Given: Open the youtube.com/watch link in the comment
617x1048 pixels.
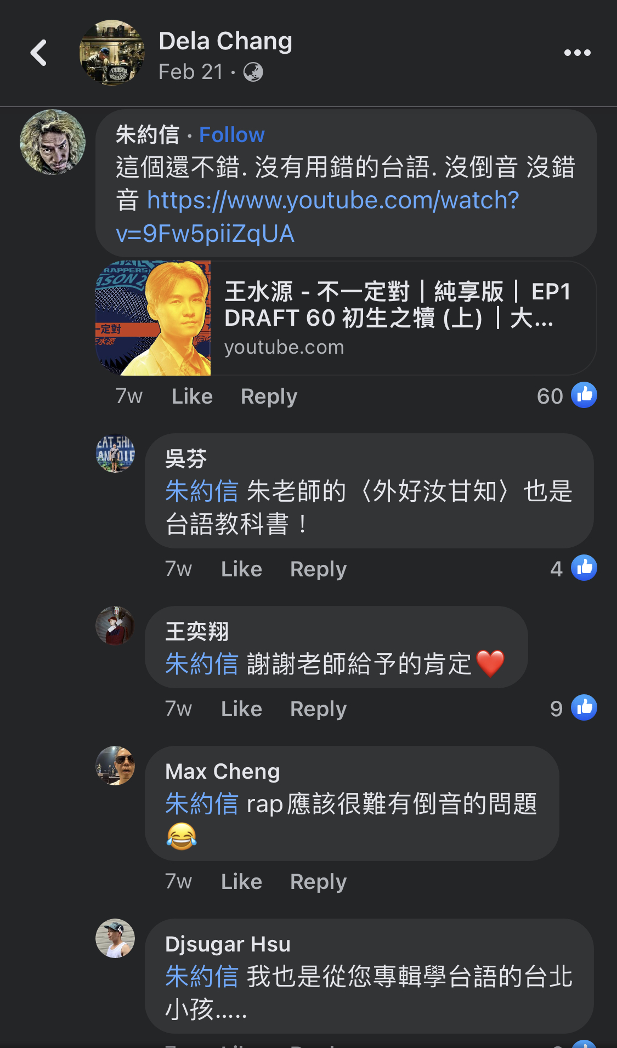Looking at the screenshot, I should (317, 217).
